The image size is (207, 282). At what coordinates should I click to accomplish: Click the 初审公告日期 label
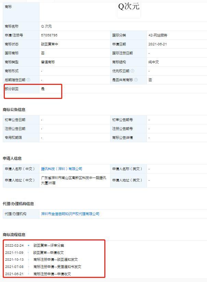tap(15, 120)
